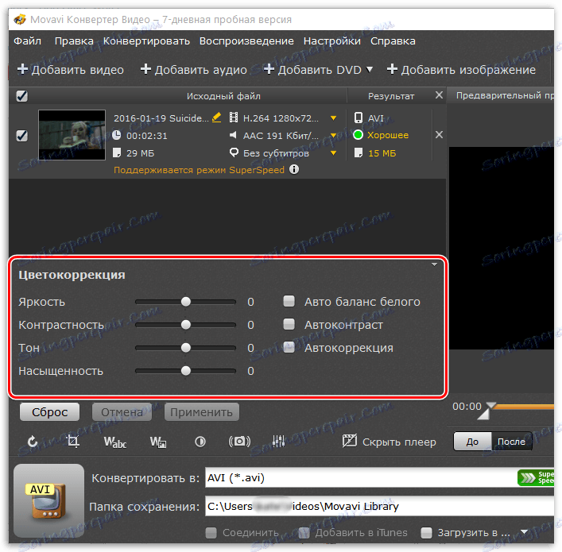562x552 pixels.
Task: Remove the file with the row X
Action: click(x=439, y=135)
